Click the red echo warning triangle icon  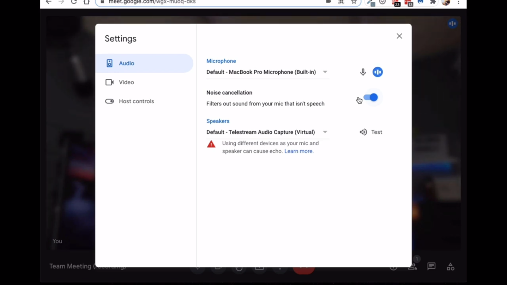coord(211,144)
